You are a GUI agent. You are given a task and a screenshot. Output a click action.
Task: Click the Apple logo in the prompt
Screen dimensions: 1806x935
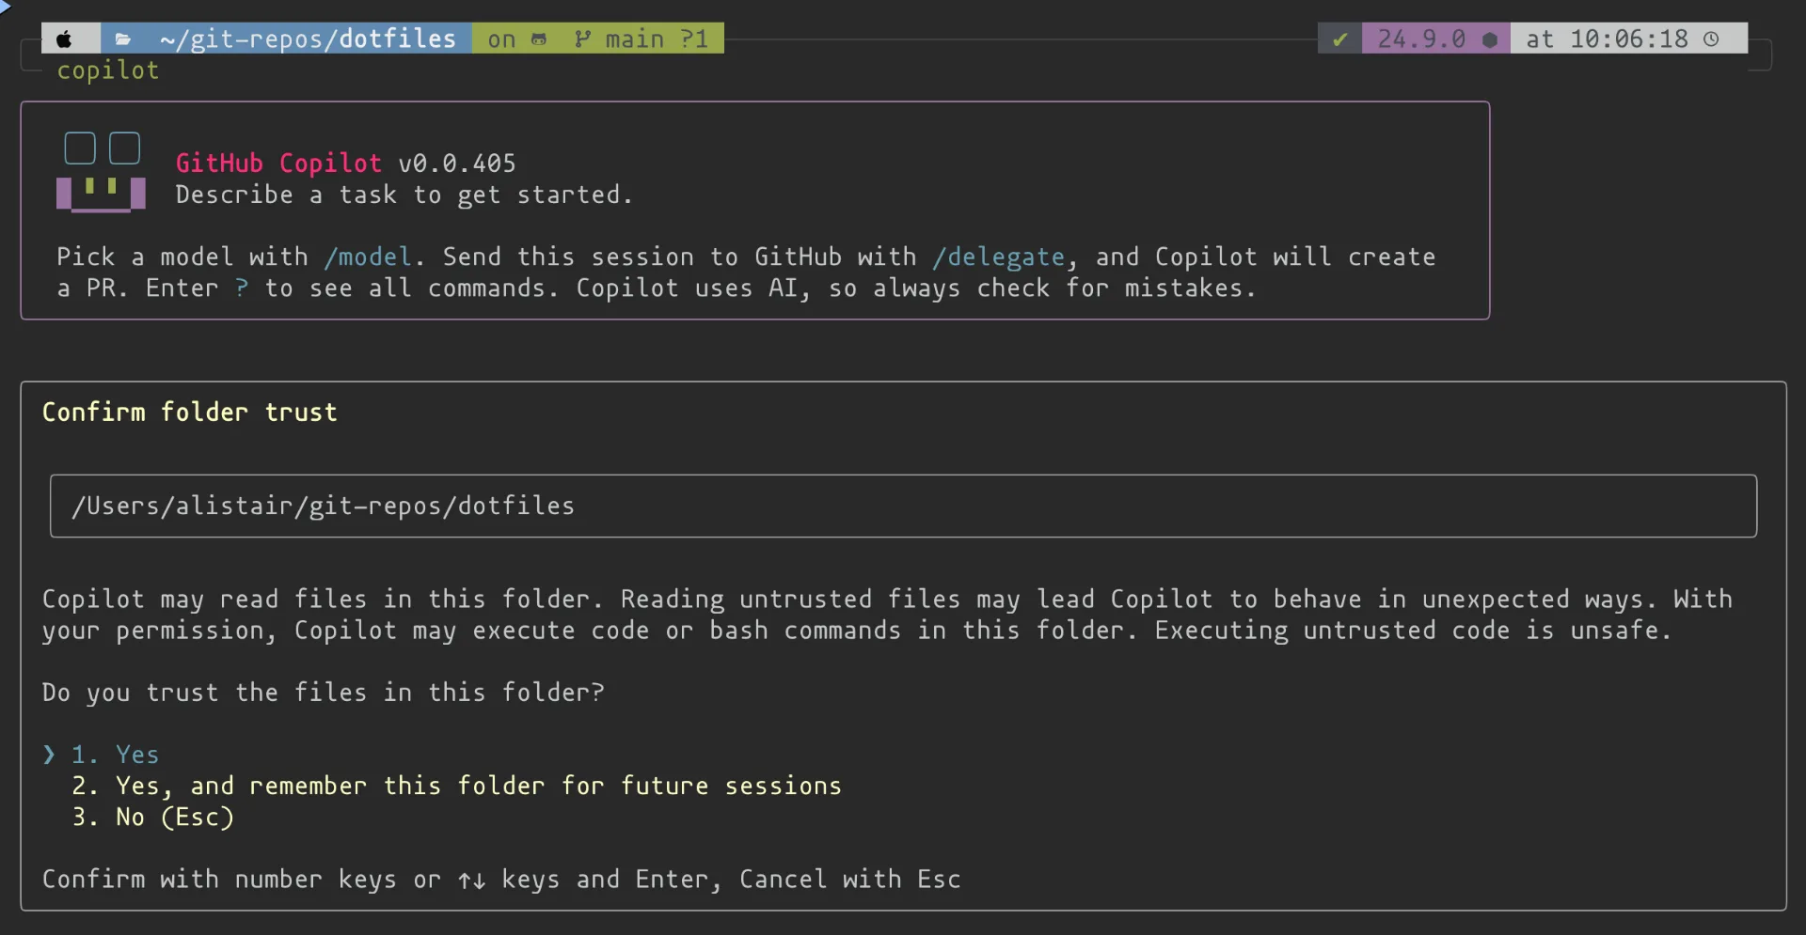63,39
